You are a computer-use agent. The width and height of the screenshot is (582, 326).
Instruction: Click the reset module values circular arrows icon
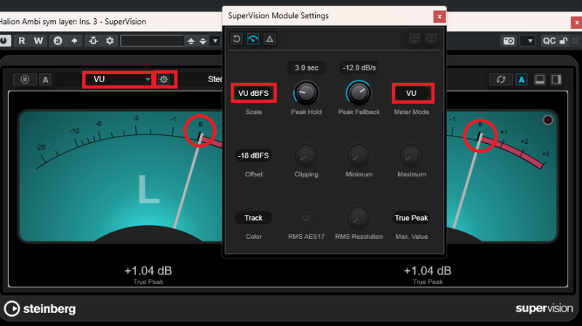pyautogui.click(x=501, y=79)
